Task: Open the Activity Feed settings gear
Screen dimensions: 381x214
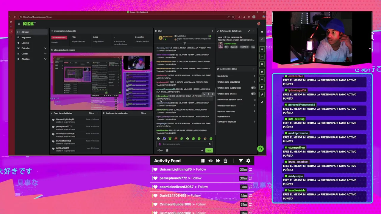Action: [x=248, y=161]
